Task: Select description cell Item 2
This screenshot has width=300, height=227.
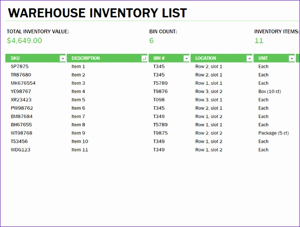Action: click(x=78, y=75)
